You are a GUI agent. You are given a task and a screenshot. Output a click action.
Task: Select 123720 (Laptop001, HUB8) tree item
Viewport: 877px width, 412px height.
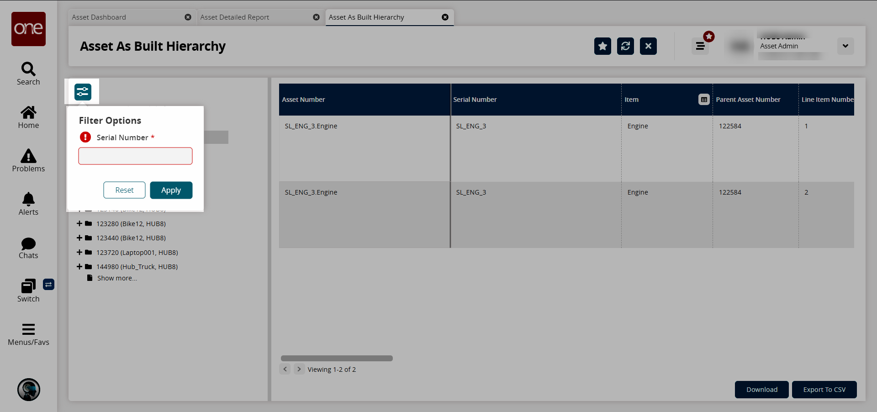pyautogui.click(x=137, y=253)
